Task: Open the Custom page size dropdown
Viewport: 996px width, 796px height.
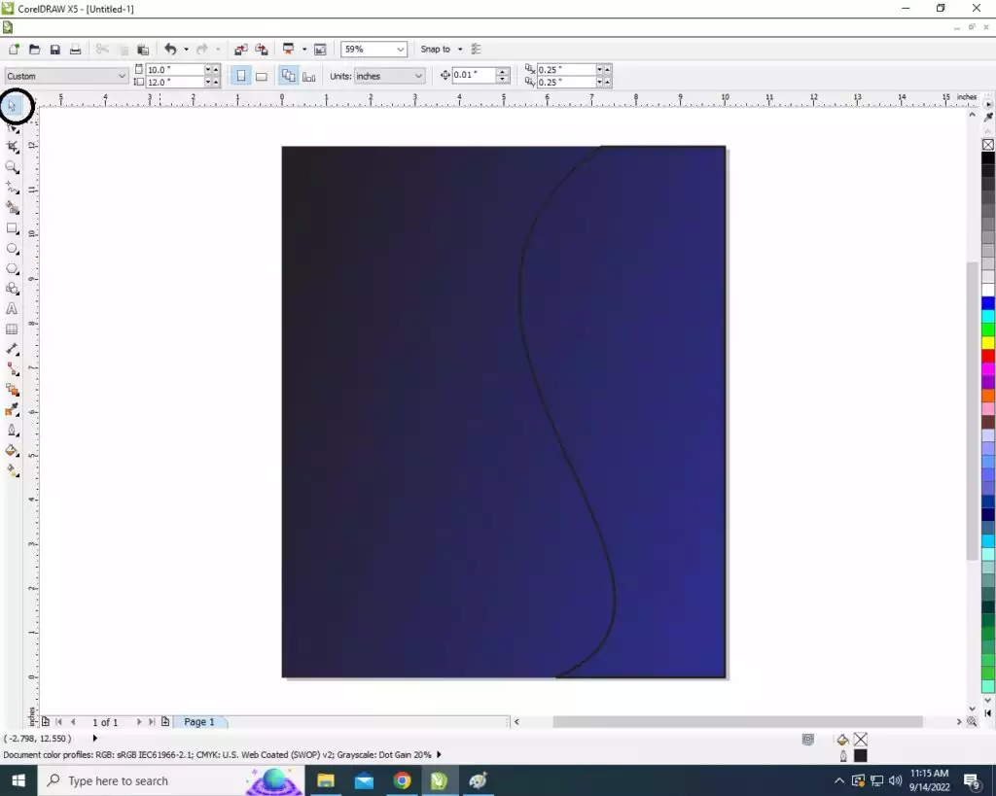Action: click(122, 76)
